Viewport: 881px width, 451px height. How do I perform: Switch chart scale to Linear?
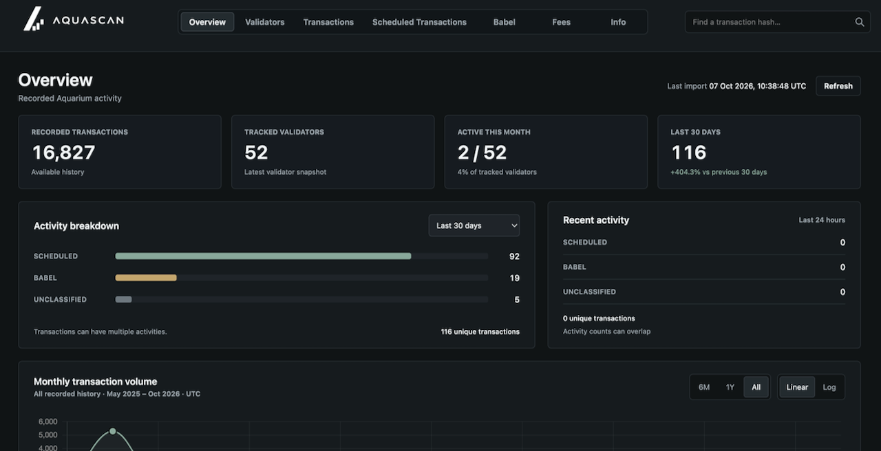click(x=797, y=387)
